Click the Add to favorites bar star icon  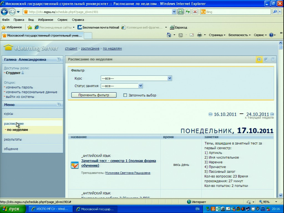click(30, 27)
